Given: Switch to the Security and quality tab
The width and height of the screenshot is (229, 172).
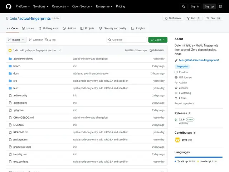Looking at the screenshot, I should 112,28.
